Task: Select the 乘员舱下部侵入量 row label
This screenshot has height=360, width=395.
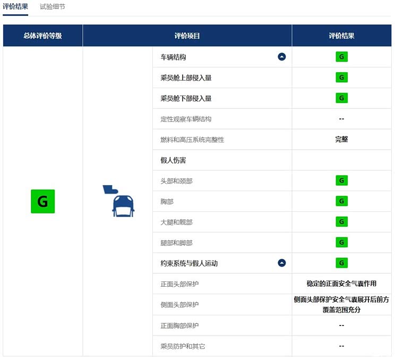Action: [186, 99]
